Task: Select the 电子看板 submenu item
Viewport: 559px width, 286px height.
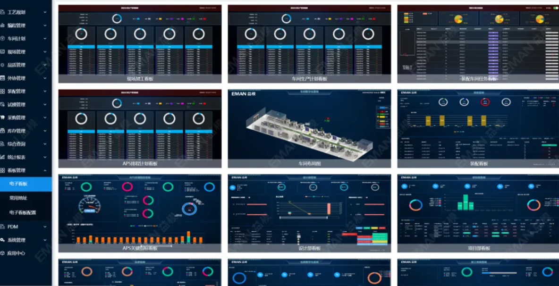Action: point(25,184)
